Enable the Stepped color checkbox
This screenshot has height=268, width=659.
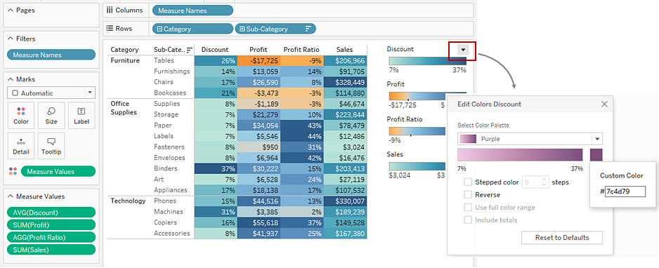[468, 182]
